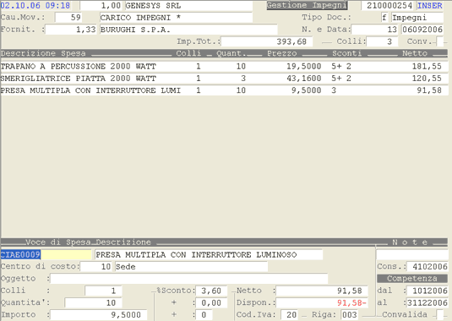Click the Centro di costo field

pos(96,267)
